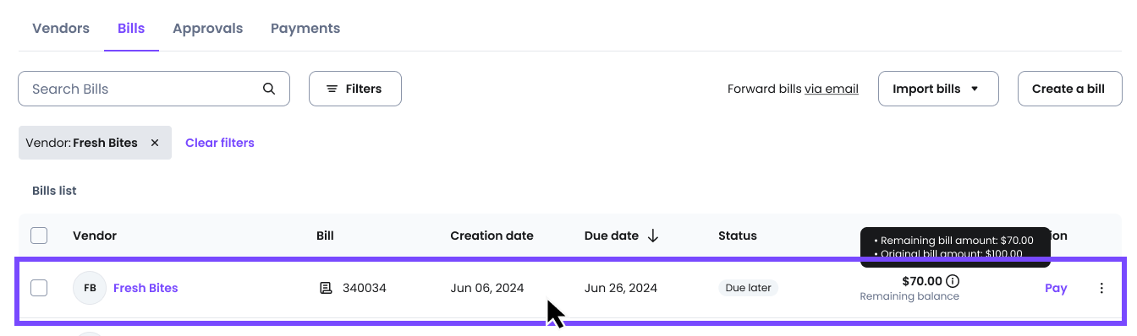Open the Filters panel
This screenshot has width=1137, height=336.
coord(355,89)
